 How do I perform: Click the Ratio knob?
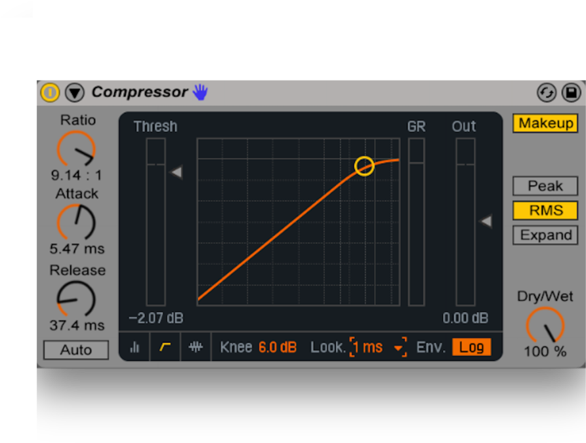(x=76, y=149)
